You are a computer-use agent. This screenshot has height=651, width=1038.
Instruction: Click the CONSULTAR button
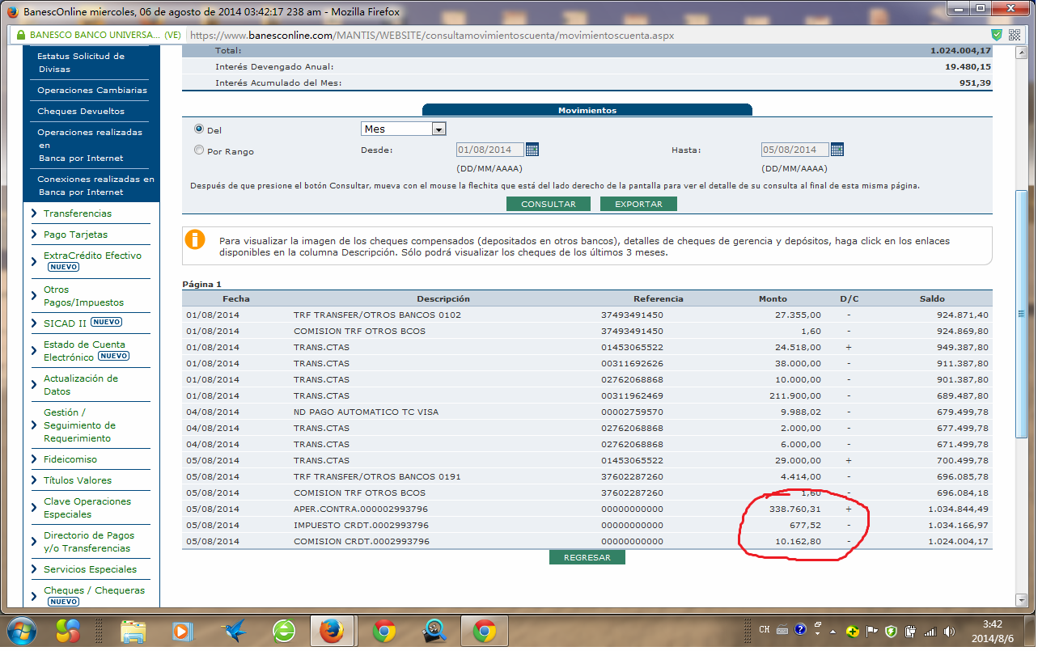tap(549, 204)
